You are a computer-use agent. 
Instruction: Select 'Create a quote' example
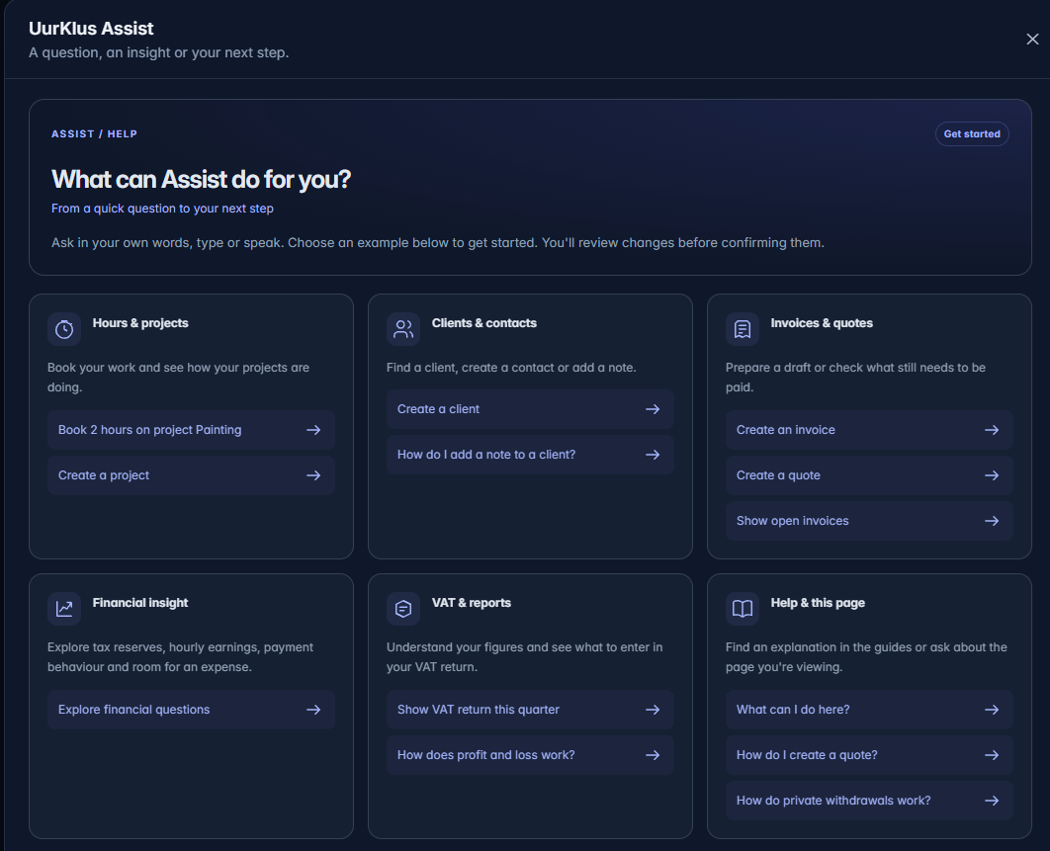click(x=869, y=475)
